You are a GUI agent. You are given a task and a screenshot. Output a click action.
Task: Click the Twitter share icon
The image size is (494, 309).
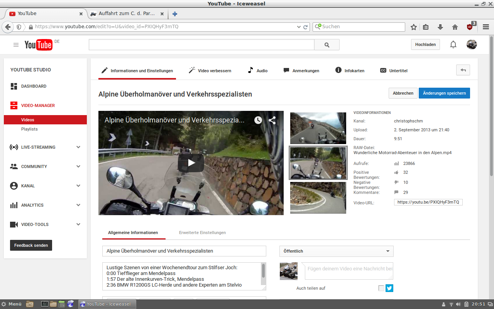click(389, 288)
